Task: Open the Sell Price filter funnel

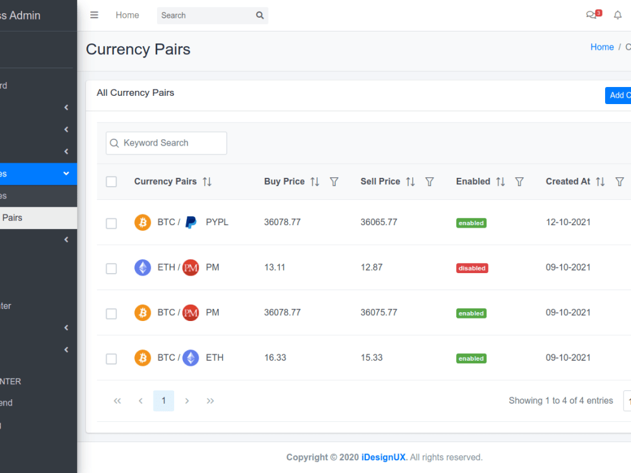Action: [x=430, y=182]
